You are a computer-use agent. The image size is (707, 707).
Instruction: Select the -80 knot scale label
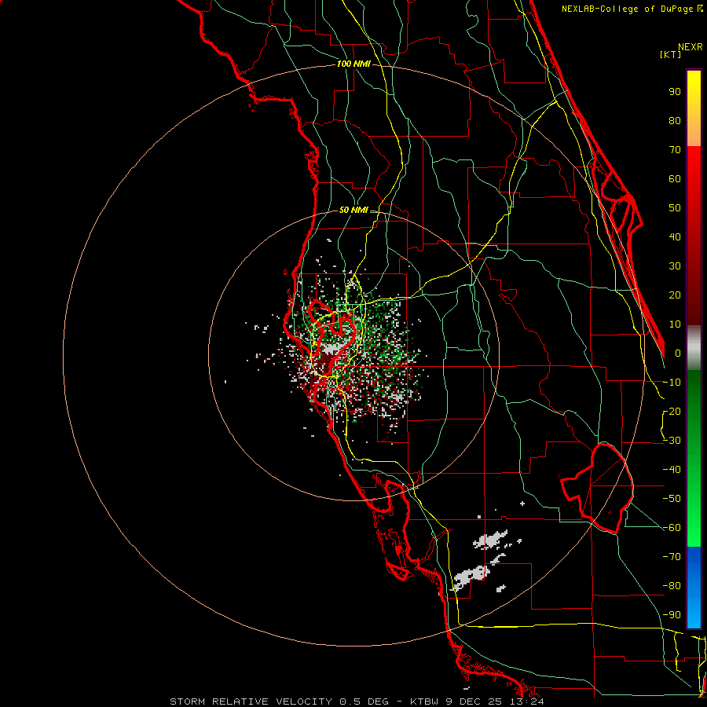pyautogui.click(x=672, y=586)
